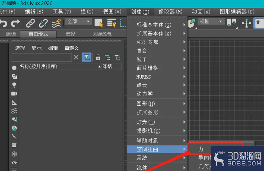Select the Link objects chain icon
This screenshot has width=264, height=171.
pyautogui.click(x=31, y=23)
